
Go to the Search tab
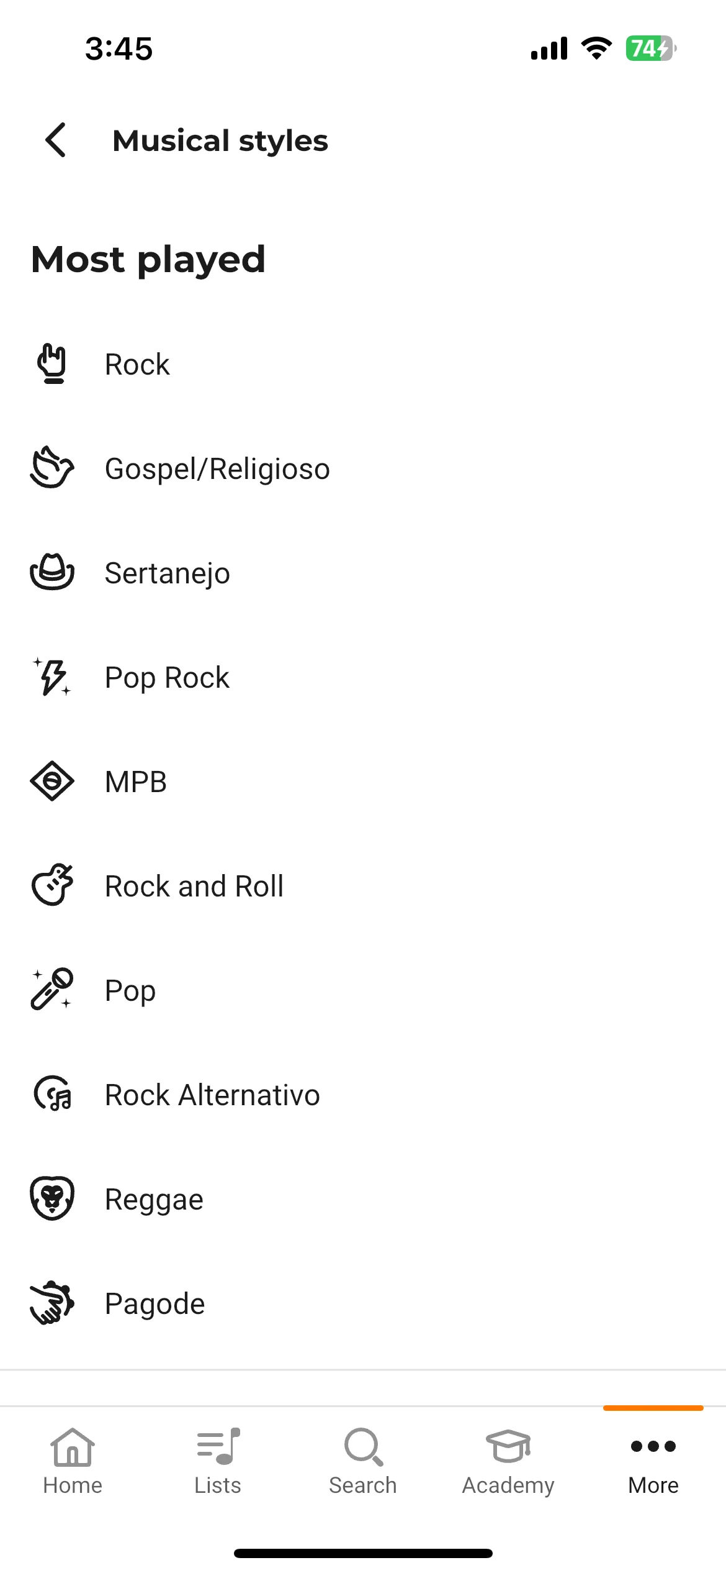point(363,1463)
